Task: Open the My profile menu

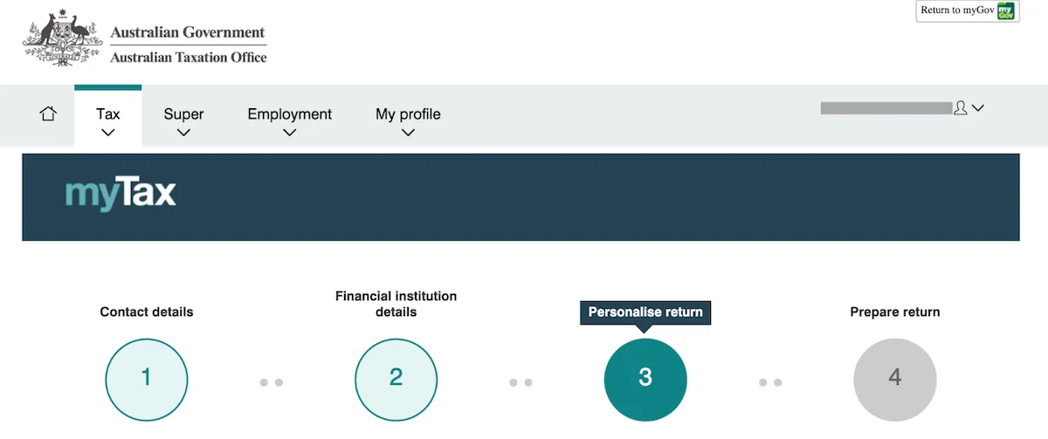Action: (x=408, y=114)
